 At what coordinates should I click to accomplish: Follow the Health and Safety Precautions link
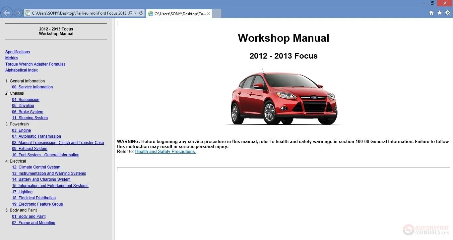[x=165, y=152]
